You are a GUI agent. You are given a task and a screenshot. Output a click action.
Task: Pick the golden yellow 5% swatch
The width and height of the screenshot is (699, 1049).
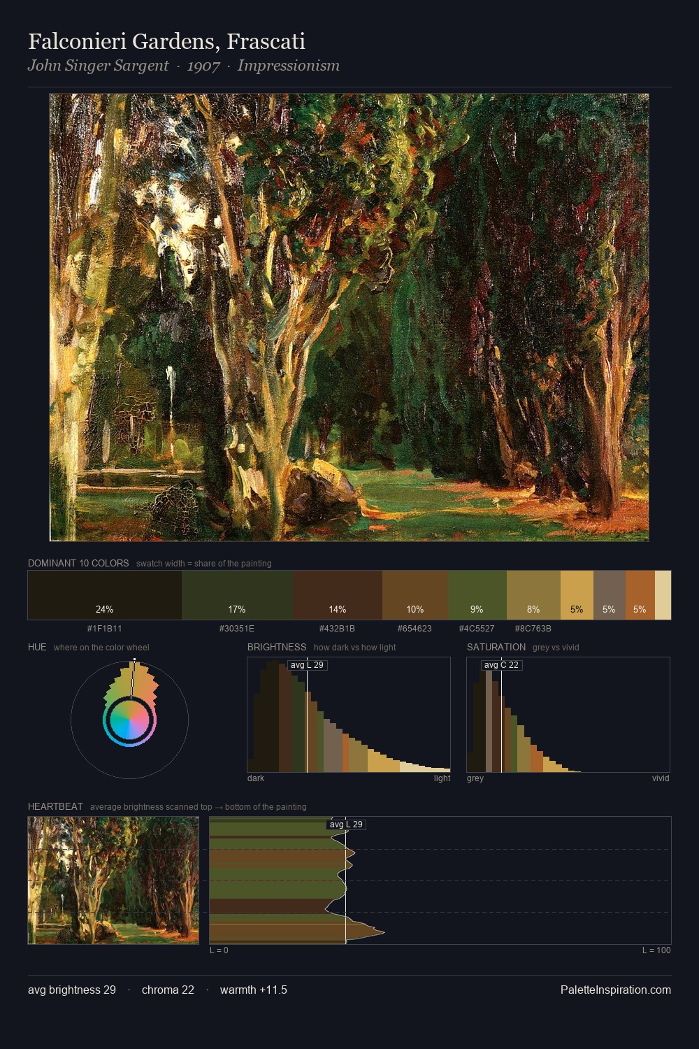click(577, 595)
